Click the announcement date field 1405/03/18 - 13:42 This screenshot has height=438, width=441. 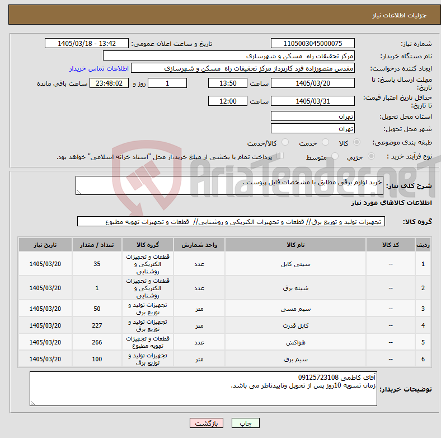[87, 43]
